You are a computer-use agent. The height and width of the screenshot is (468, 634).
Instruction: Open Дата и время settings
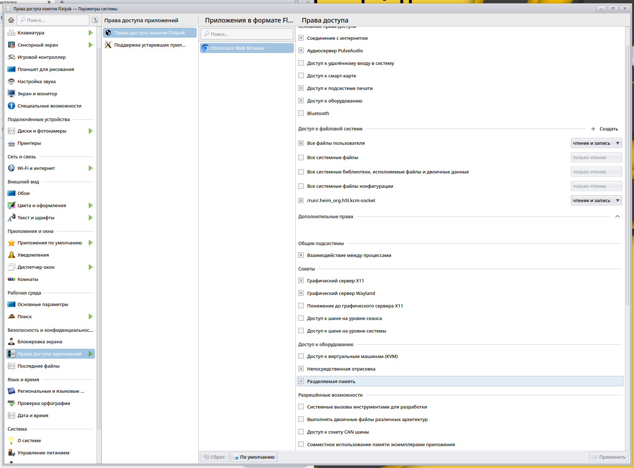51,415
